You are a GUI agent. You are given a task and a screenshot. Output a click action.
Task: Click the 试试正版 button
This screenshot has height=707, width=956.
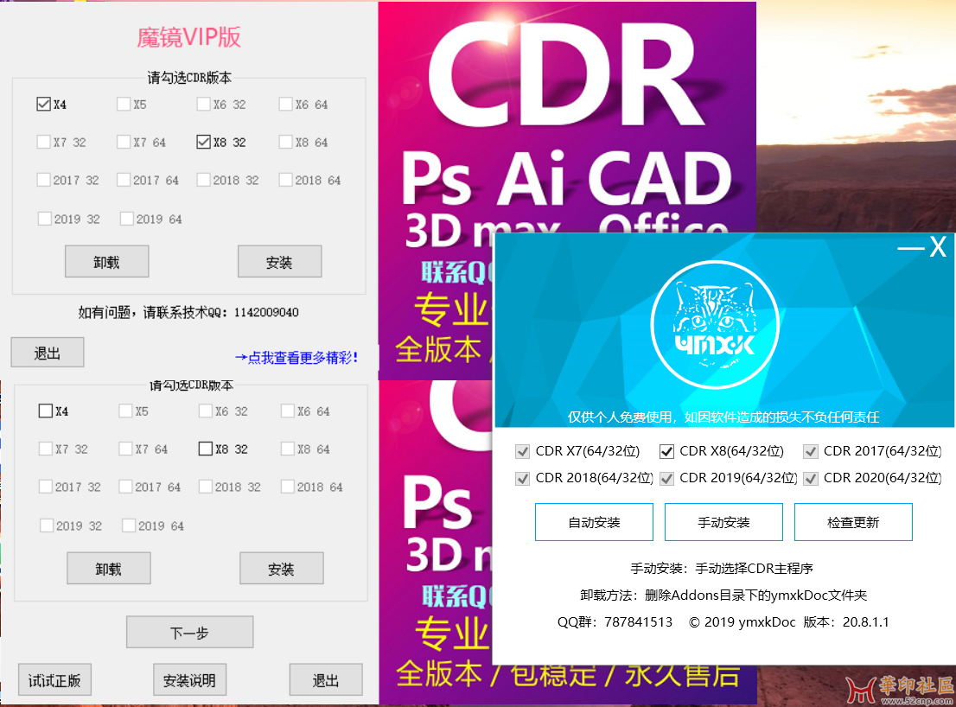point(54,679)
